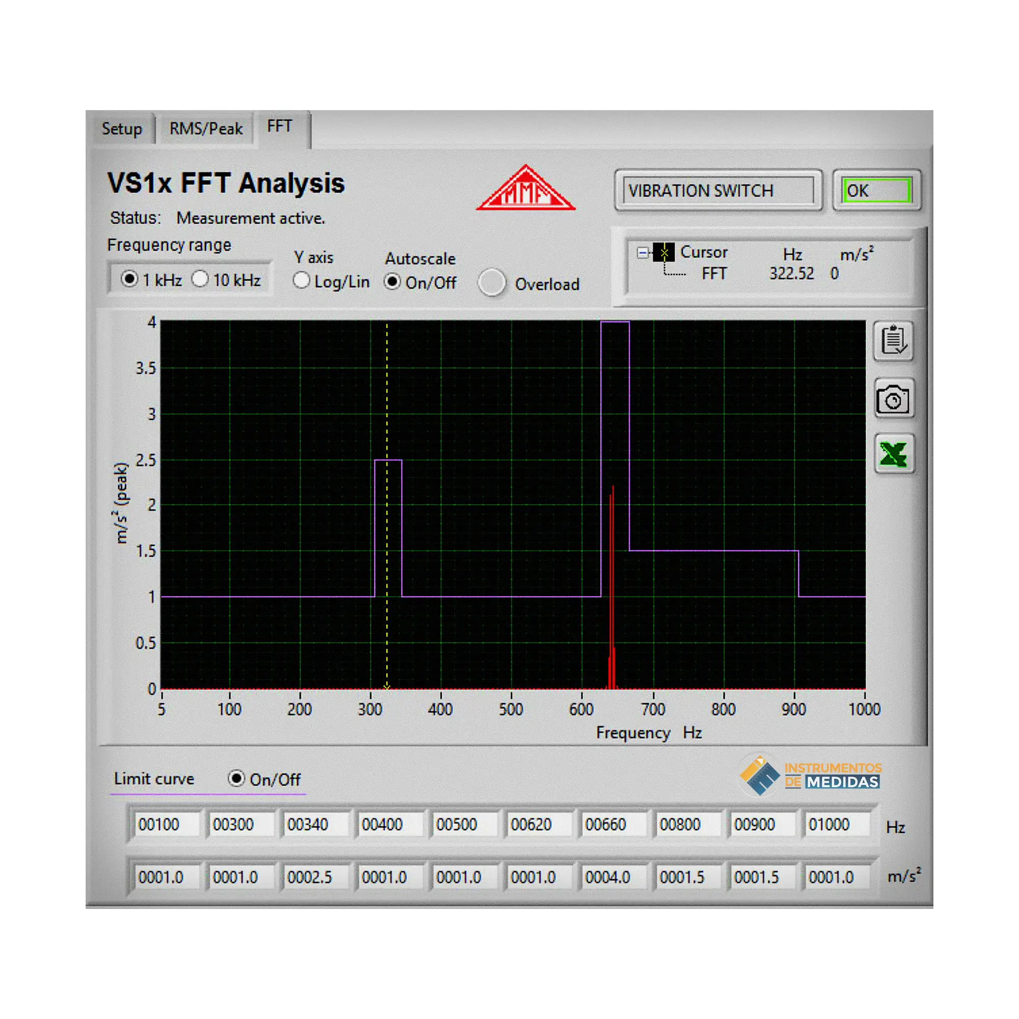Image resolution: width=1019 pixels, height=1019 pixels.
Task: Select the 1 kHz frequency range
Action: click(x=129, y=279)
